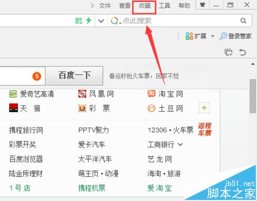Expand the address bar dropdown arrow
Screen dimensions: 257x201
pos(101,21)
